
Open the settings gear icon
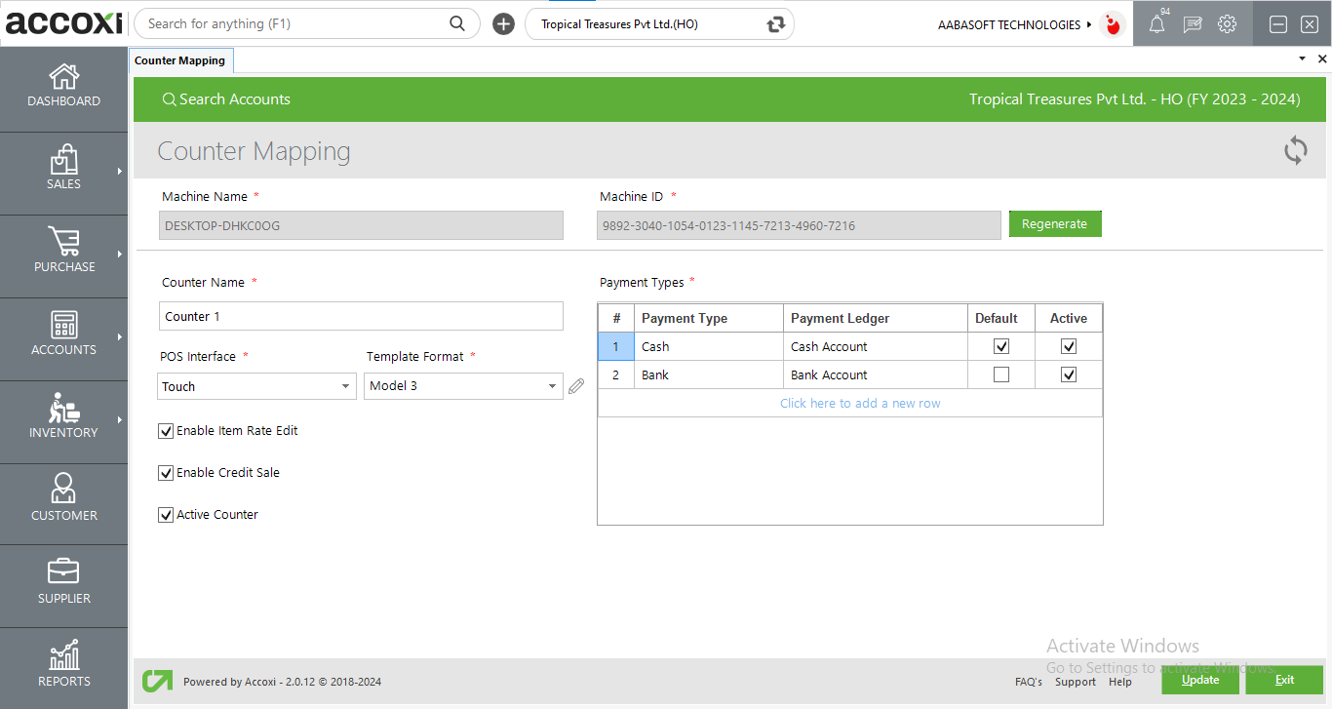(x=1227, y=24)
